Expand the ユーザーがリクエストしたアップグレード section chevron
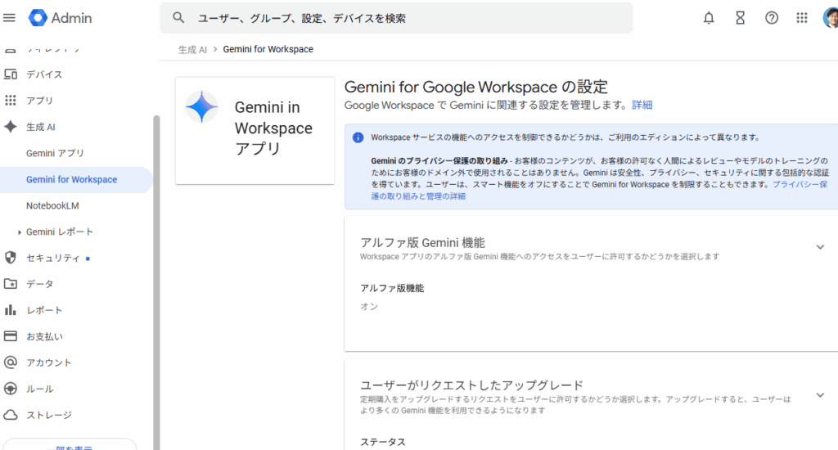This screenshot has width=838, height=450. [x=820, y=395]
